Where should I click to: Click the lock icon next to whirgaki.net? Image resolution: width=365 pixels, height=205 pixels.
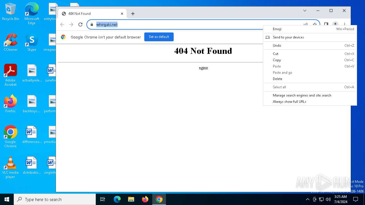[x=92, y=24]
